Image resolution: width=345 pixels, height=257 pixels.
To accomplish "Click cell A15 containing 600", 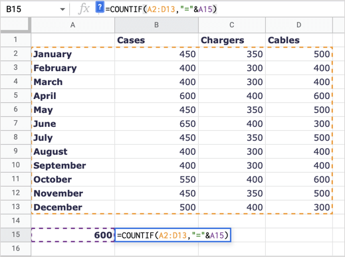I will pyautogui.click(x=72, y=235).
